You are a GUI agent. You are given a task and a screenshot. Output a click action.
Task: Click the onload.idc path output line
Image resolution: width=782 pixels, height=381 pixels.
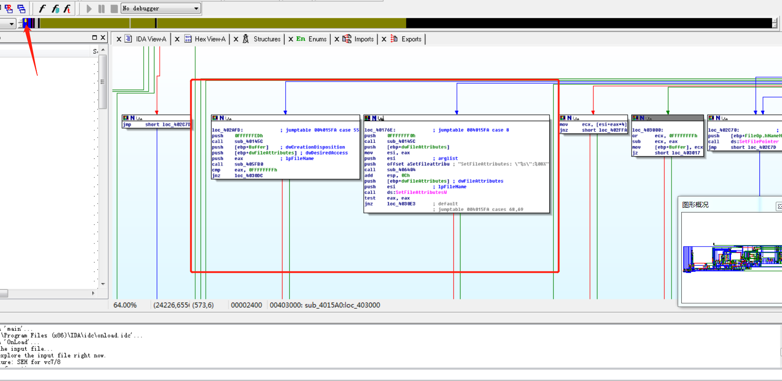pos(71,336)
